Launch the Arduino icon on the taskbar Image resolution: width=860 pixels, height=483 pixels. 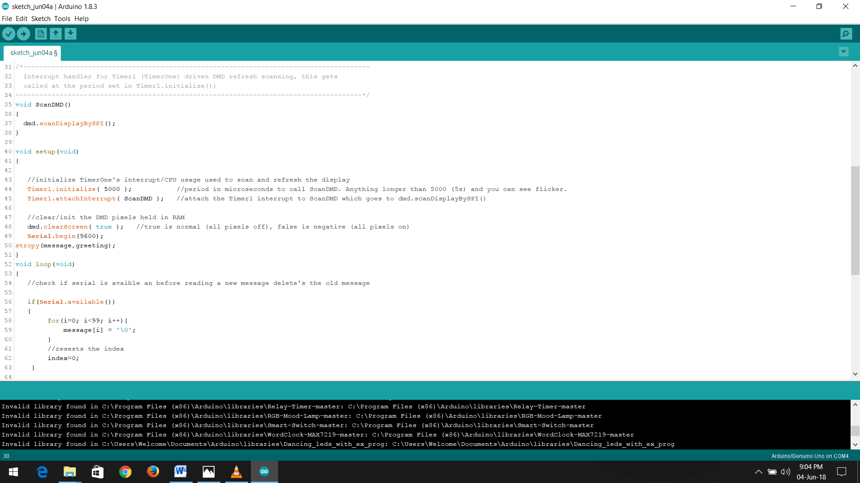pyautogui.click(x=264, y=471)
